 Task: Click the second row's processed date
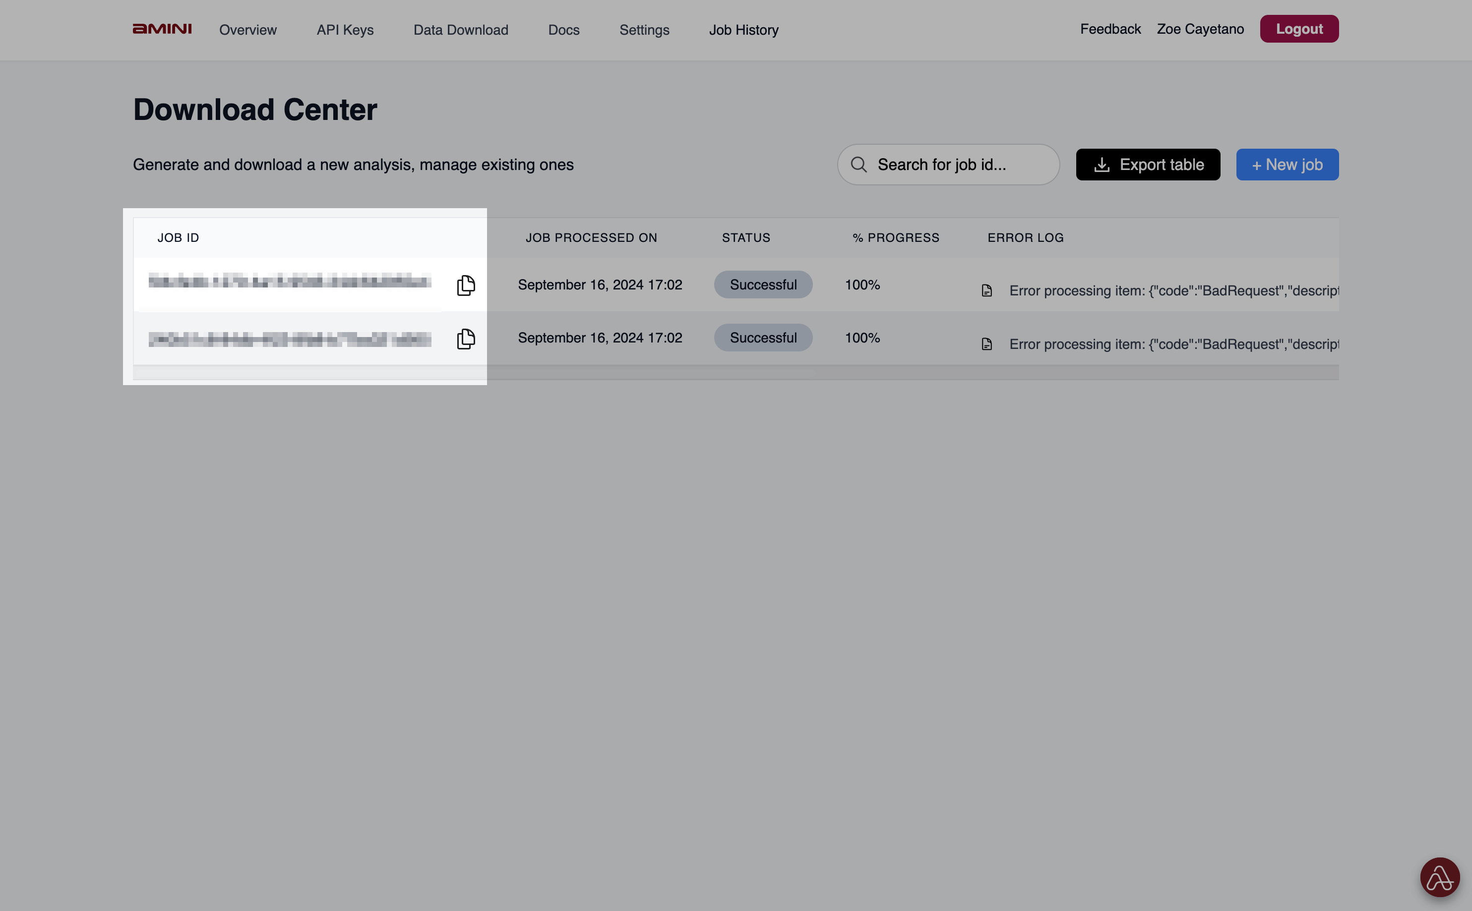click(x=600, y=338)
